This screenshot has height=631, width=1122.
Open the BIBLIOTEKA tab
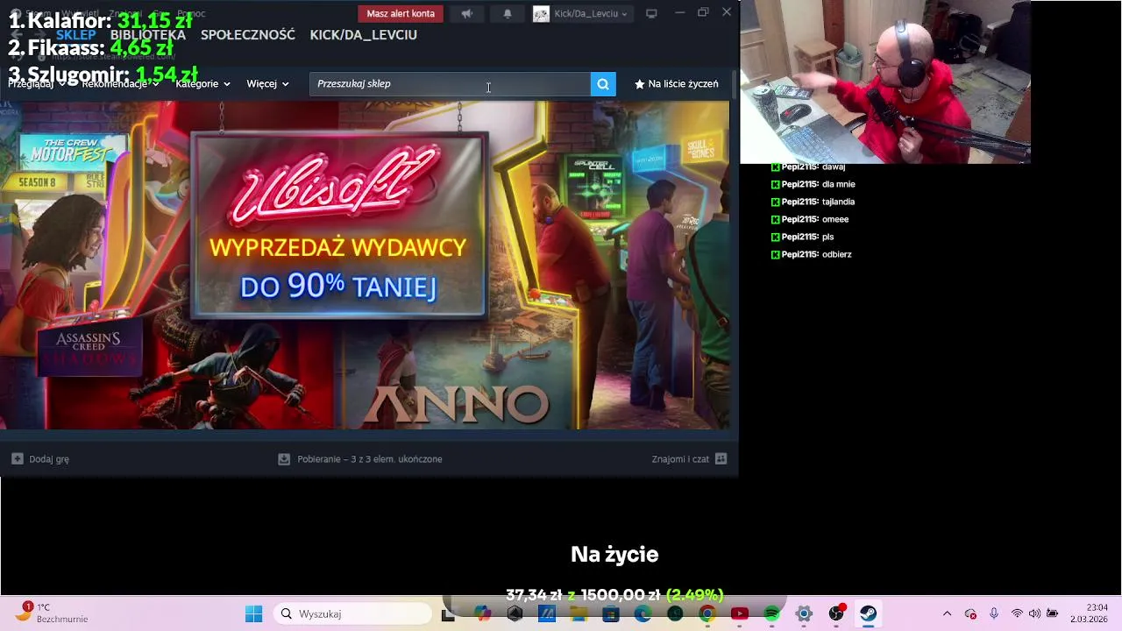point(148,35)
